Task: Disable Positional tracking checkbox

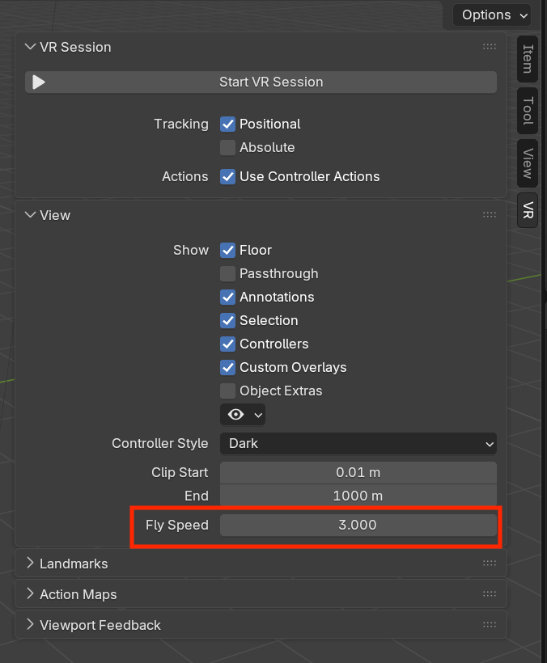Action: click(x=228, y=125)
